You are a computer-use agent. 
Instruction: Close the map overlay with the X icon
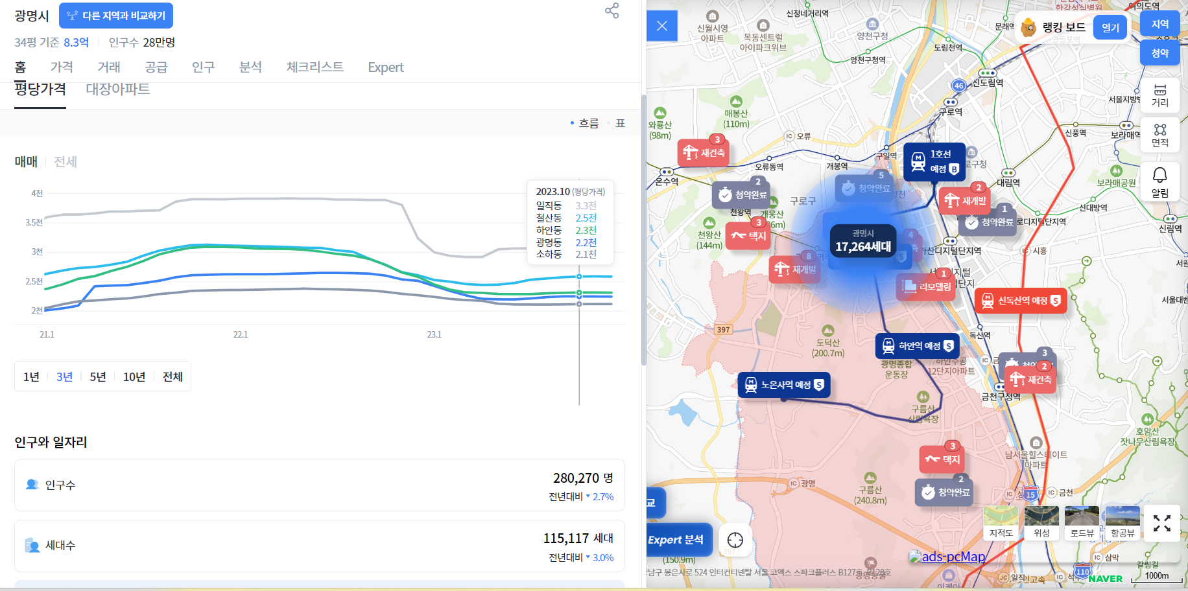(662, 26)
